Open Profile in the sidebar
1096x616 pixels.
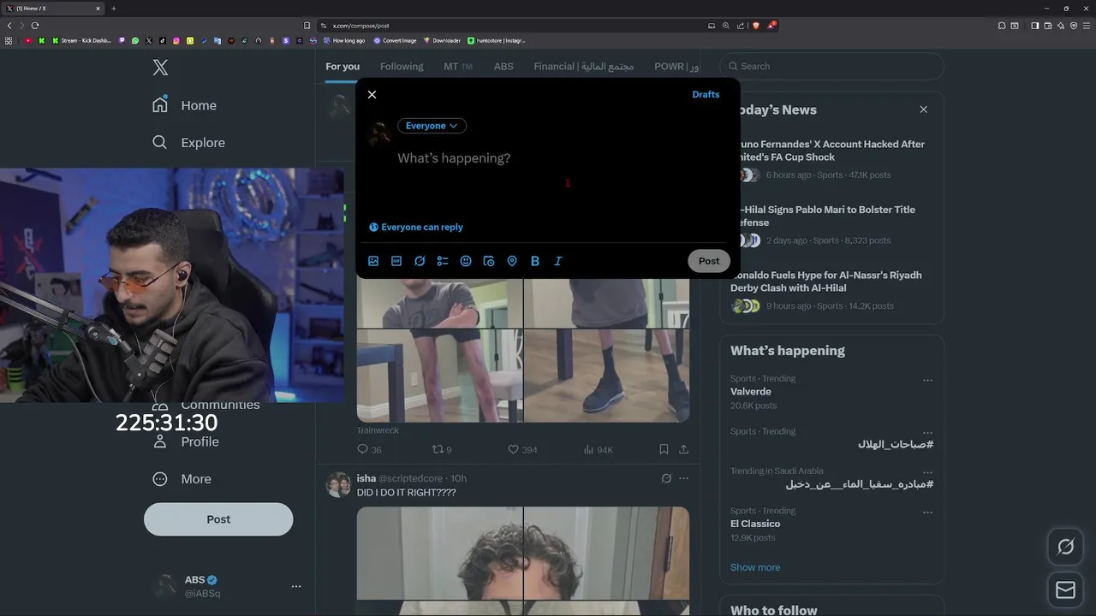pos(185,441)
